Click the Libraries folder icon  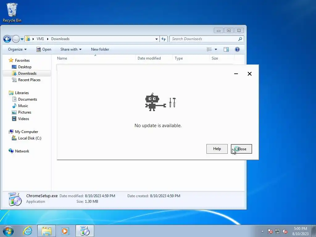coord(11,93)
